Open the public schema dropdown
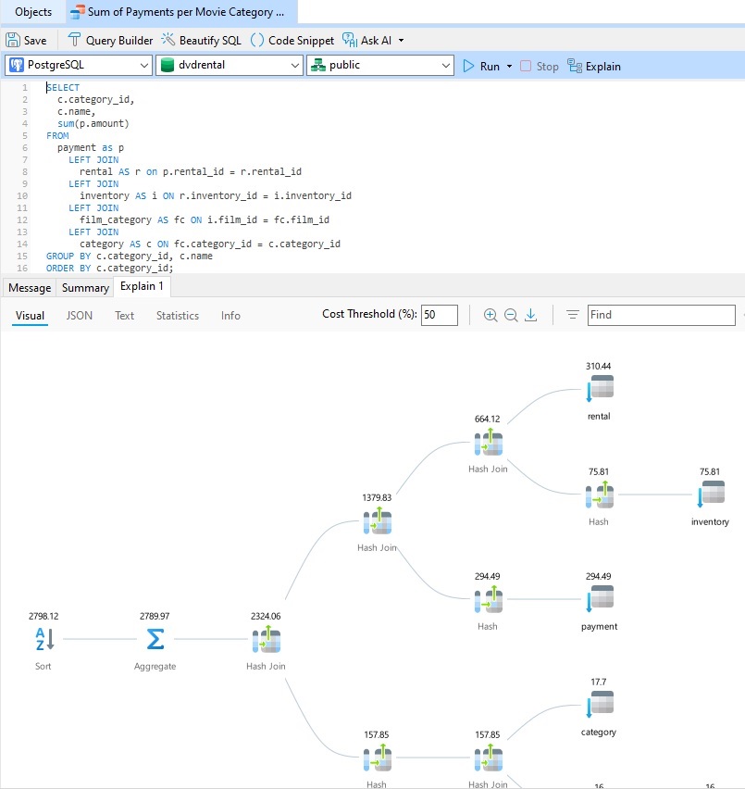The width and height of the screenshot is (745, 789). pyautogui.click(x=380, y=66)
